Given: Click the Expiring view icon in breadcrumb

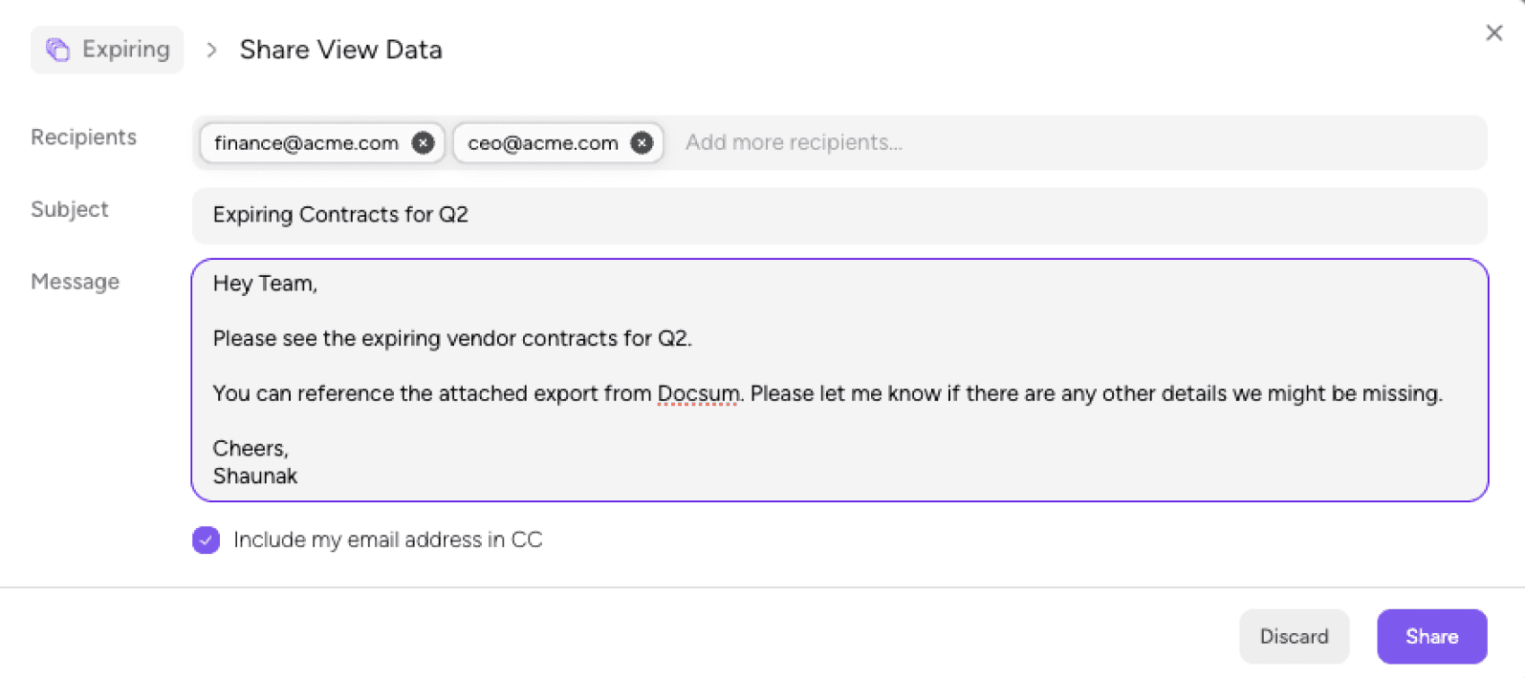Looking at the screenshot, I should (x=58, y=50).
